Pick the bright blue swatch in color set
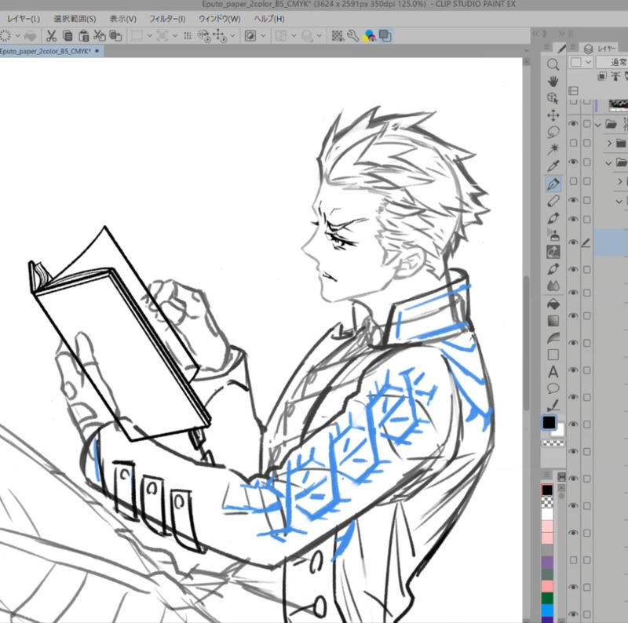Screen dimensions: 628x623 click(x=547, y=610)
